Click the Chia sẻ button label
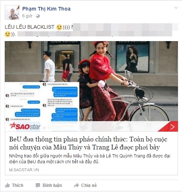 (89, 185)
